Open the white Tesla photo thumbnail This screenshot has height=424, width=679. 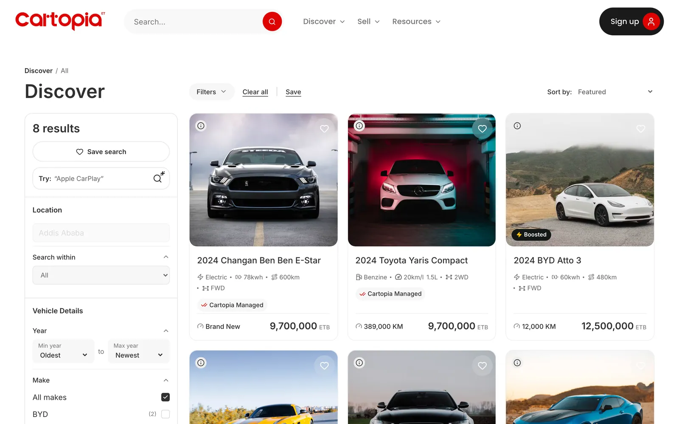(x=580, y=180)
